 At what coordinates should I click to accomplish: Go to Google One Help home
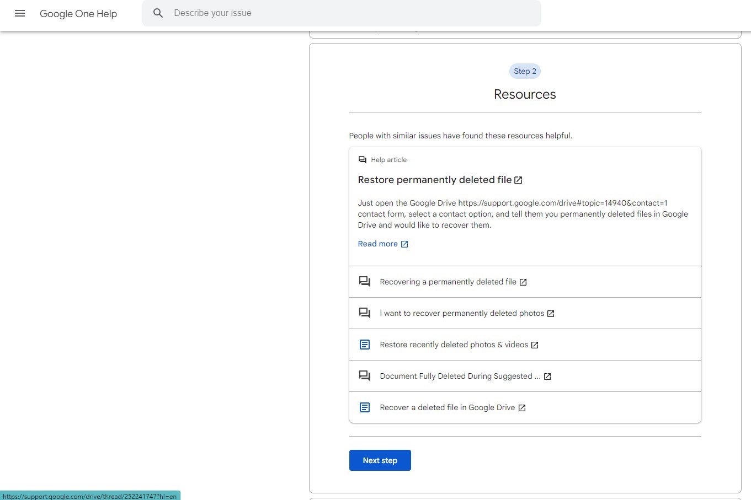78,14
